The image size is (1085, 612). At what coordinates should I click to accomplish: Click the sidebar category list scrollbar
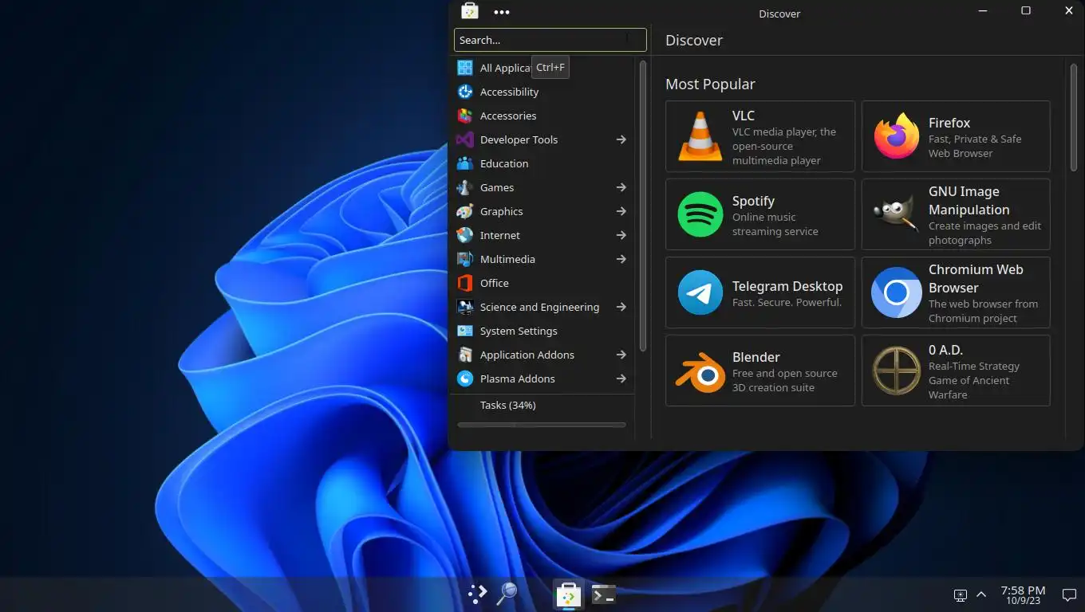(642, 206)
